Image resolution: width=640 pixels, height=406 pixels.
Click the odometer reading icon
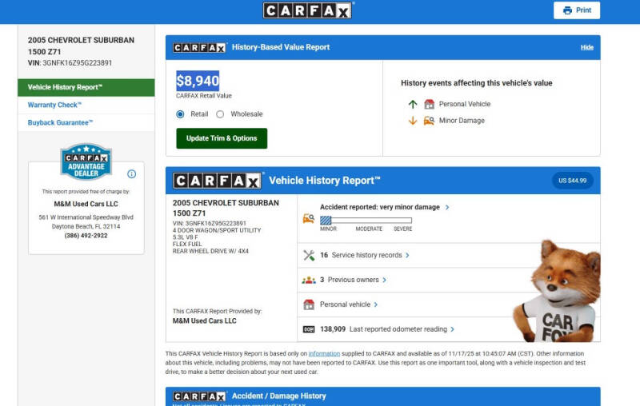tap(309, 328)
